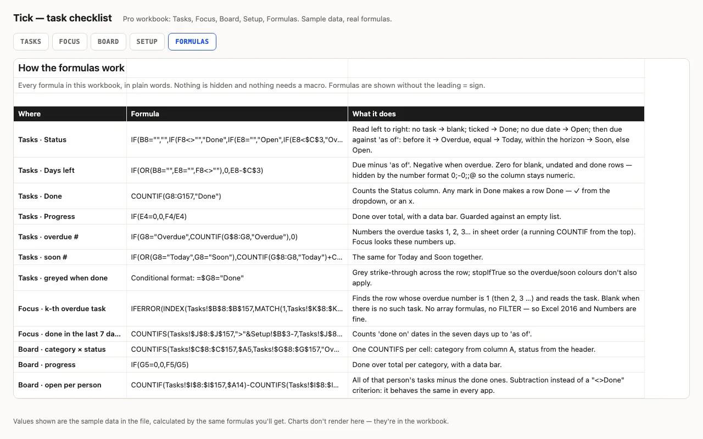Click the formula IF(G5=0,0,F5/G5)
The image size is (703, 439).
[237, 364]
